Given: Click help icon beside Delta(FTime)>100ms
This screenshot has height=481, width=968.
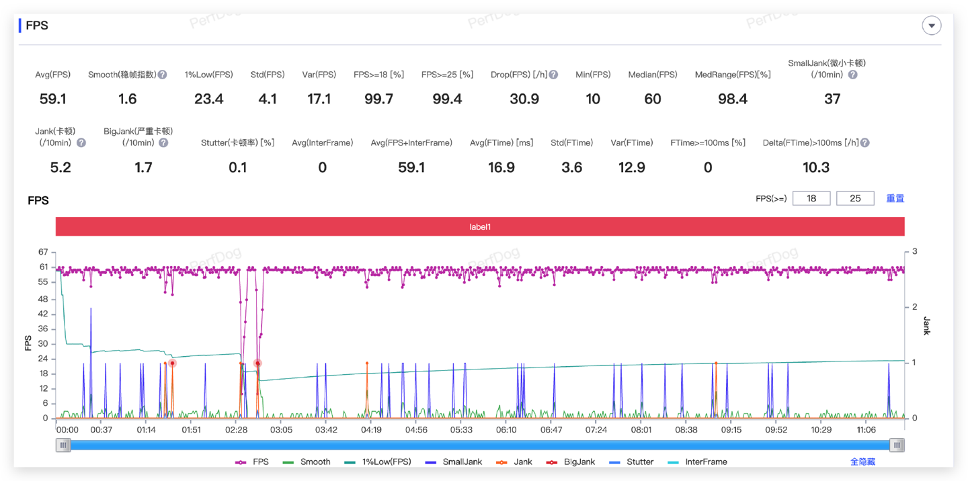Looking at the screenshot, I should (864, 143).
